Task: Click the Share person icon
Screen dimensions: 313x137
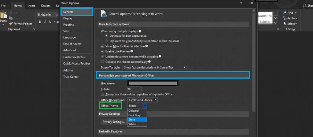Action: pyautogui.click(x=305, y=6)
